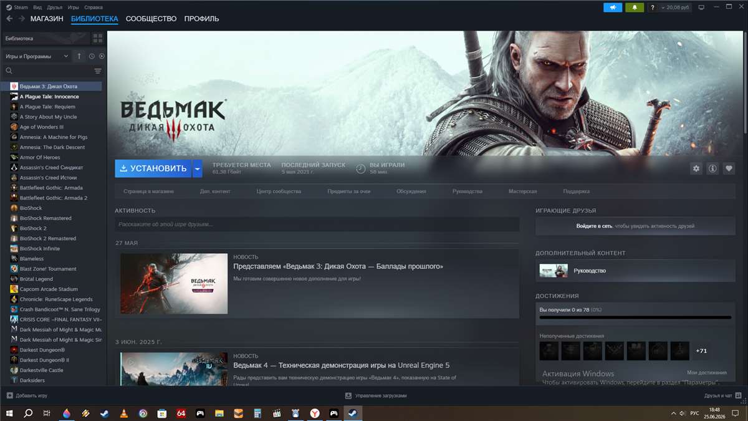
Task: Select 'Brütal Legend' in library list
Action: [x=36, y=279]
